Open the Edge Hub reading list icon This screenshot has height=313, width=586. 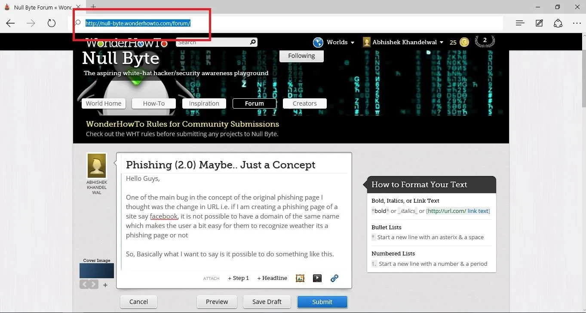[x=520, y=23]
